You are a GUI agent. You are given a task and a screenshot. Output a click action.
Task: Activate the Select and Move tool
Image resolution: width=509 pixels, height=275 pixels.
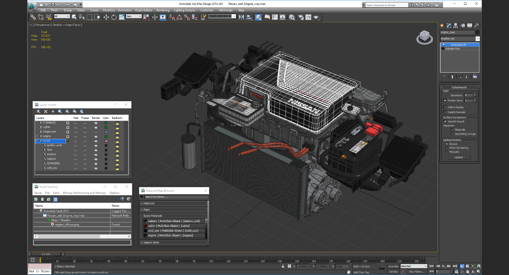click(x=106, y=17)
